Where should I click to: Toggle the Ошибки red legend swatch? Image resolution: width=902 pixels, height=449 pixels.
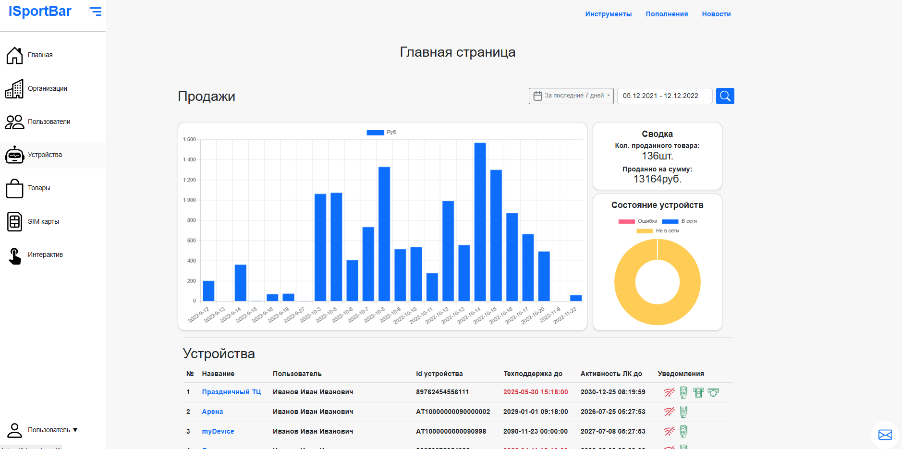click(x=626, y=221)
